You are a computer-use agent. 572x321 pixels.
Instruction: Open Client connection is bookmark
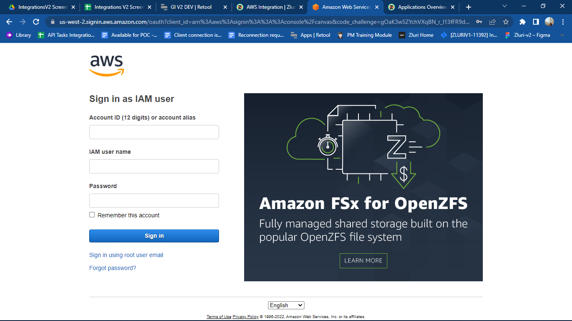coord(193,35)
